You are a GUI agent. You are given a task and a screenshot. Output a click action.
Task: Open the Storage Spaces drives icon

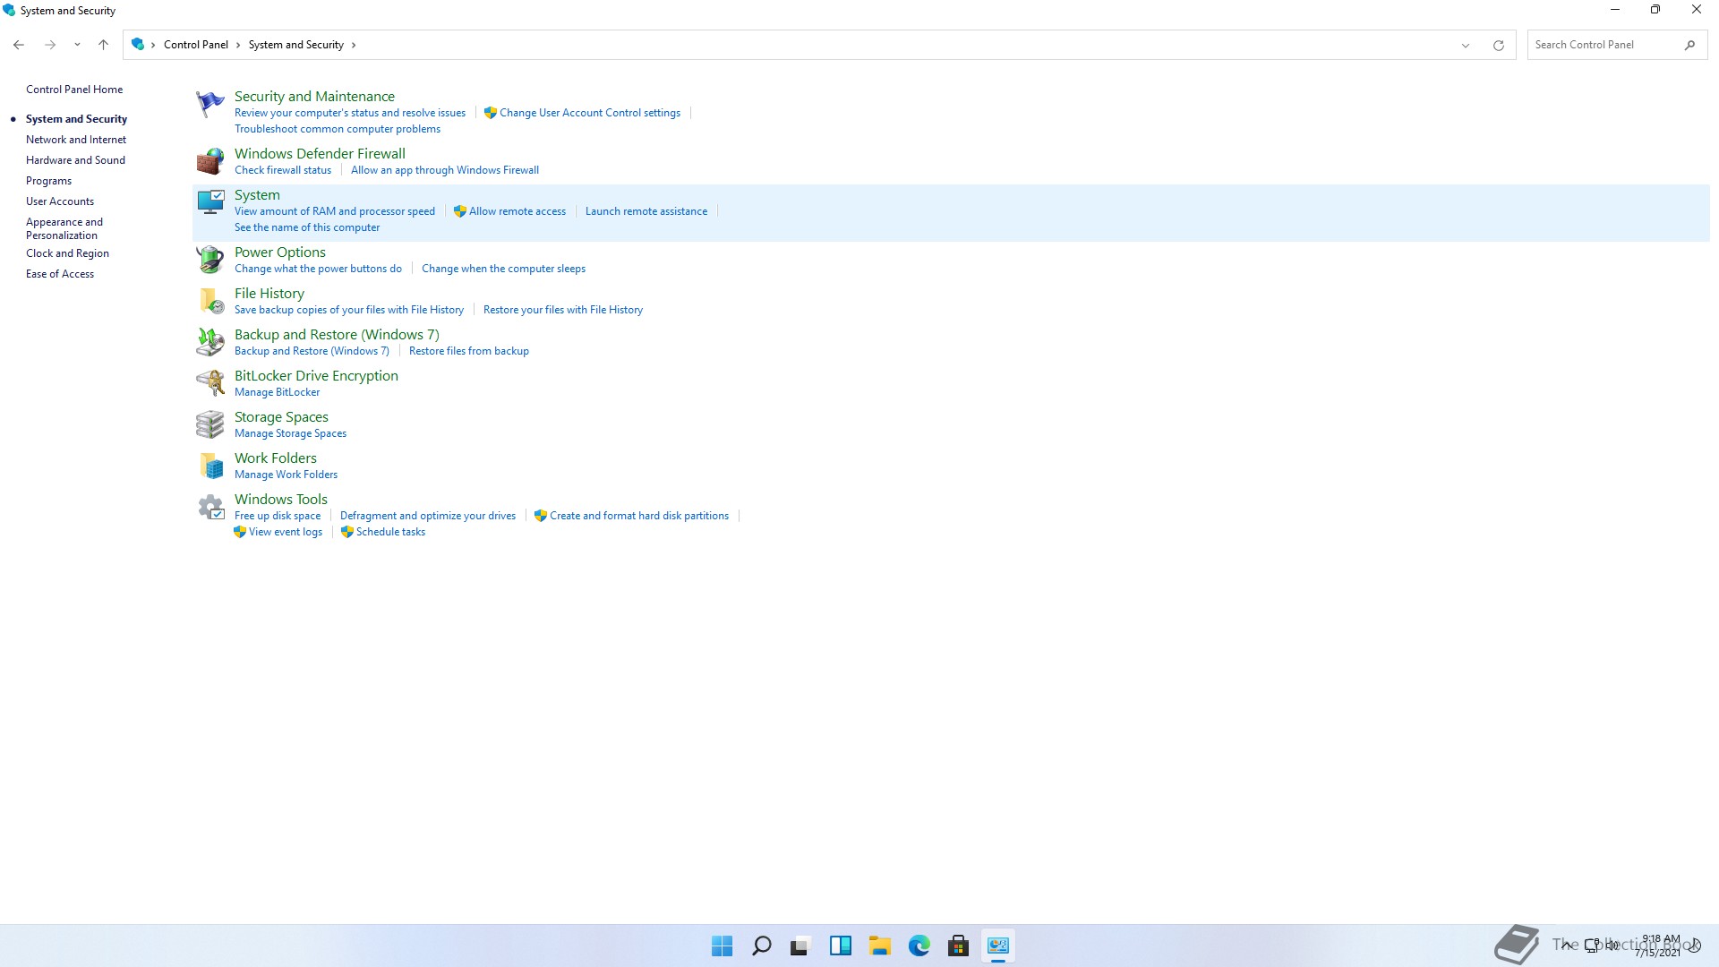tap(210, 424)
